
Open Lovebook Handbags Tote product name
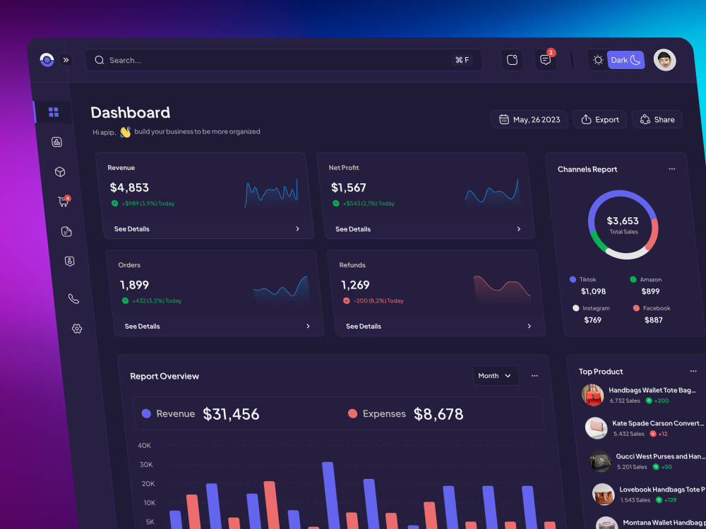pos(663,490)
